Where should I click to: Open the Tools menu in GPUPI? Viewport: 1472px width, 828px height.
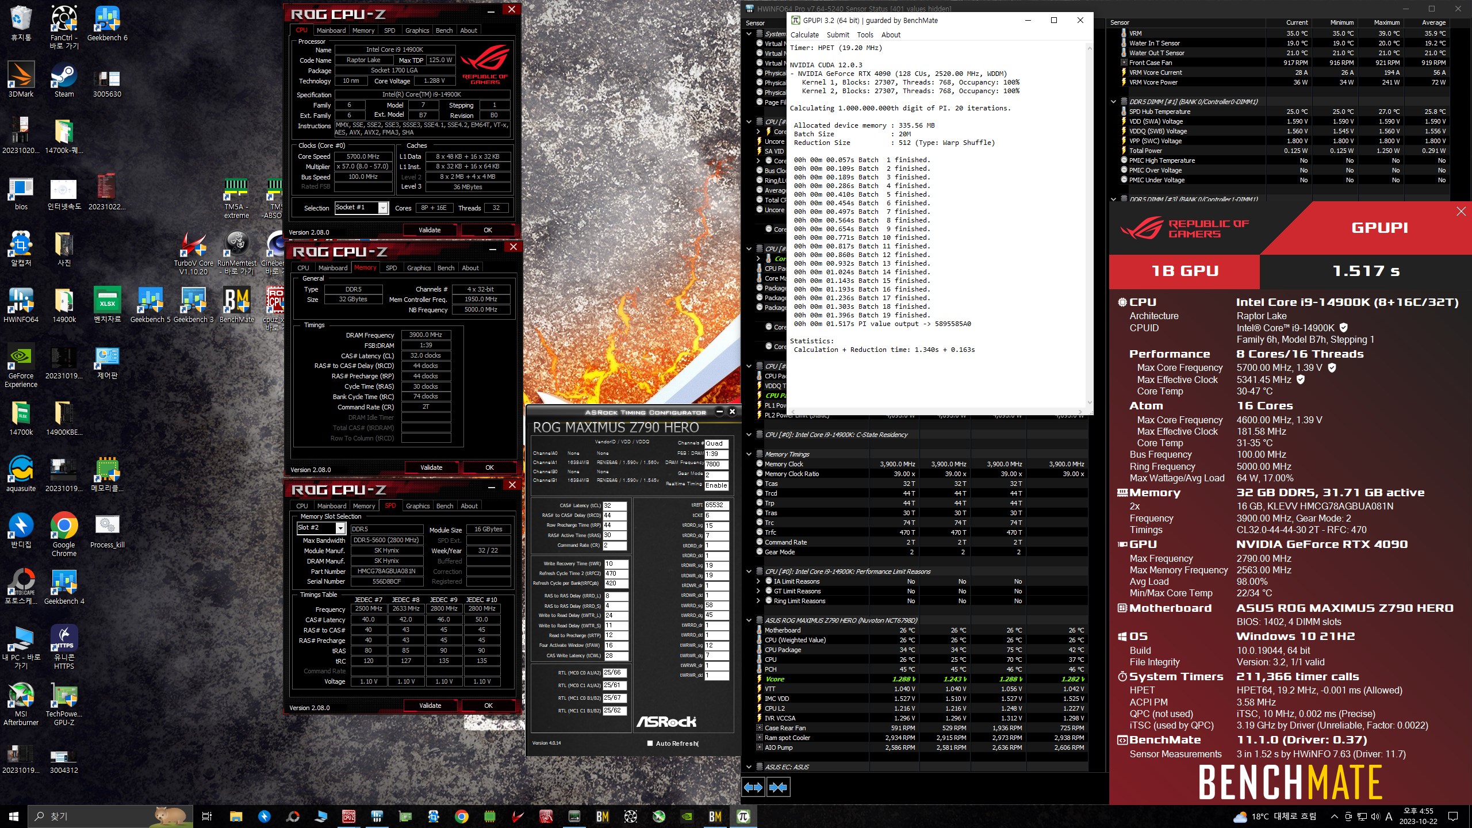point(865,35)
